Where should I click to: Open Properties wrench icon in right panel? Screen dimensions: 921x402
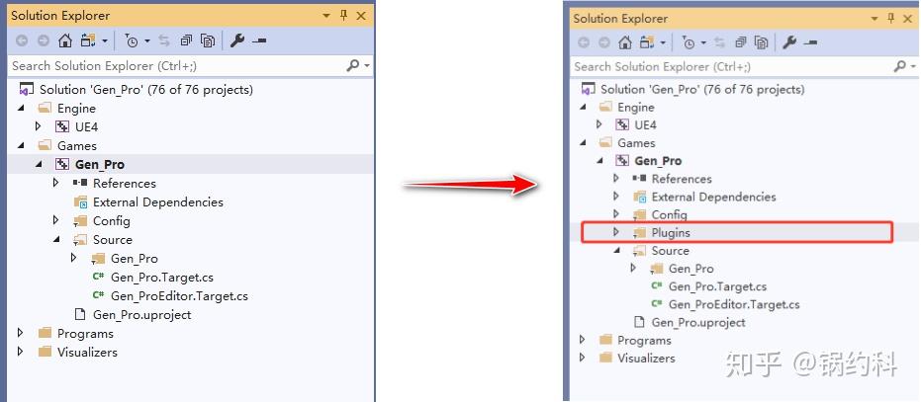point(790,42)
